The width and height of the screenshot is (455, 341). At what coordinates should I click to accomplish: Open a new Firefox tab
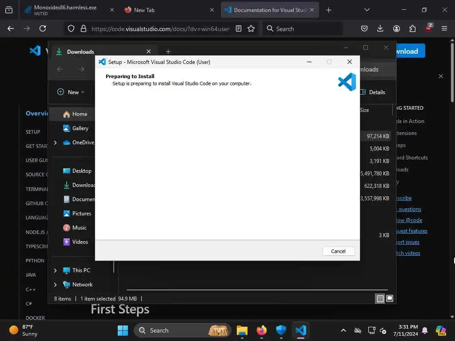pos(328,10)
